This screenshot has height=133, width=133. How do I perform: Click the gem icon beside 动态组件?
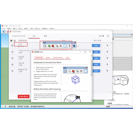(12, 58)
